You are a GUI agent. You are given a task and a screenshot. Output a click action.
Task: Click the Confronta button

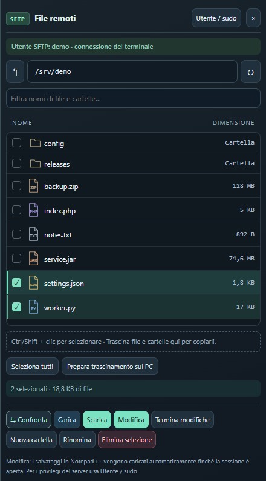29,420
